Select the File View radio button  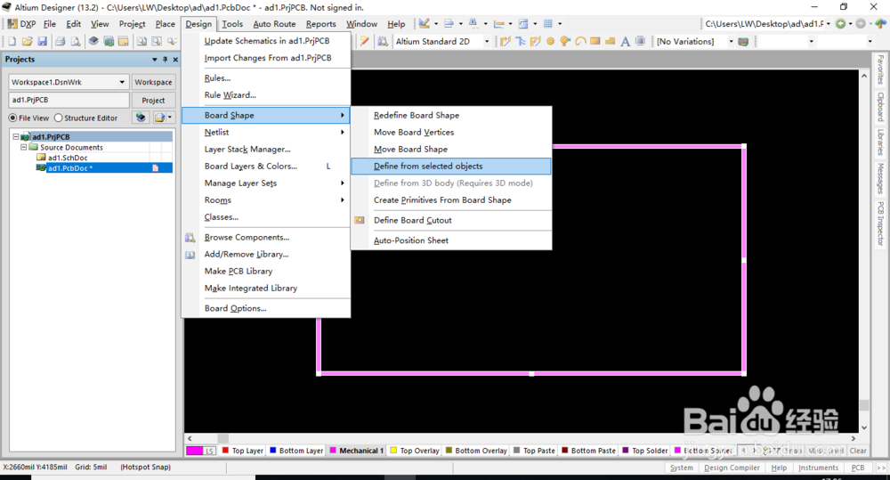[12, 118]
